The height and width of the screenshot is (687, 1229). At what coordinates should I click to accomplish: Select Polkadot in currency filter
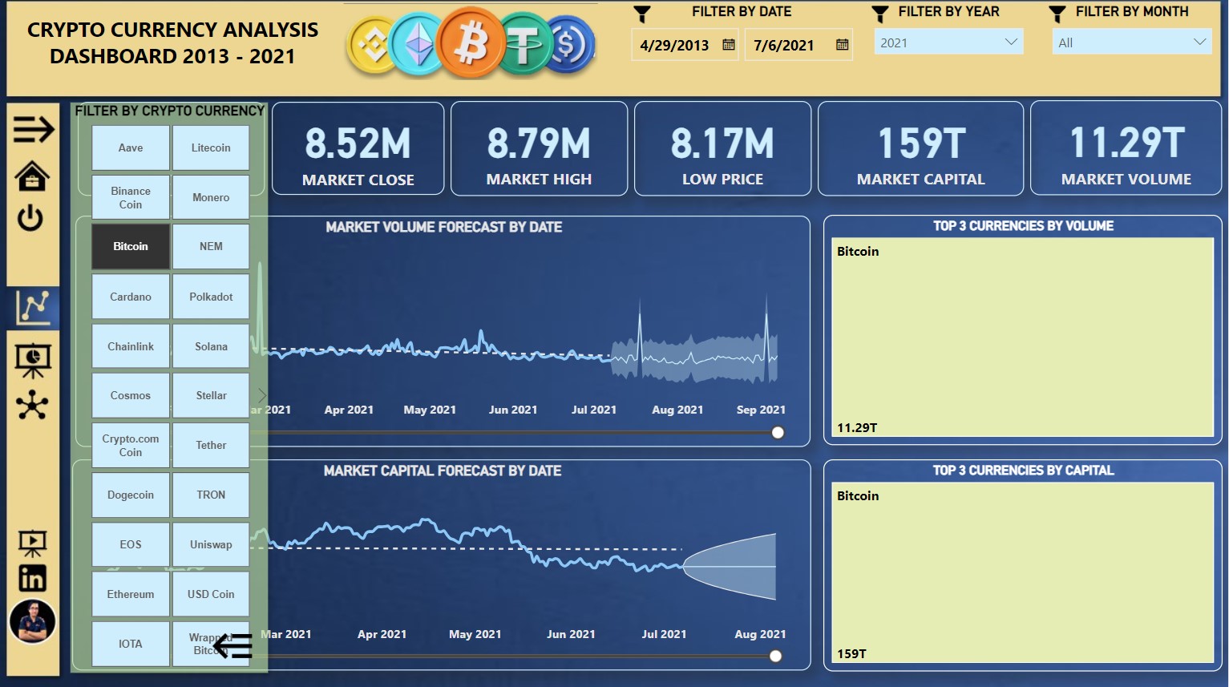[x=211, y=297]
